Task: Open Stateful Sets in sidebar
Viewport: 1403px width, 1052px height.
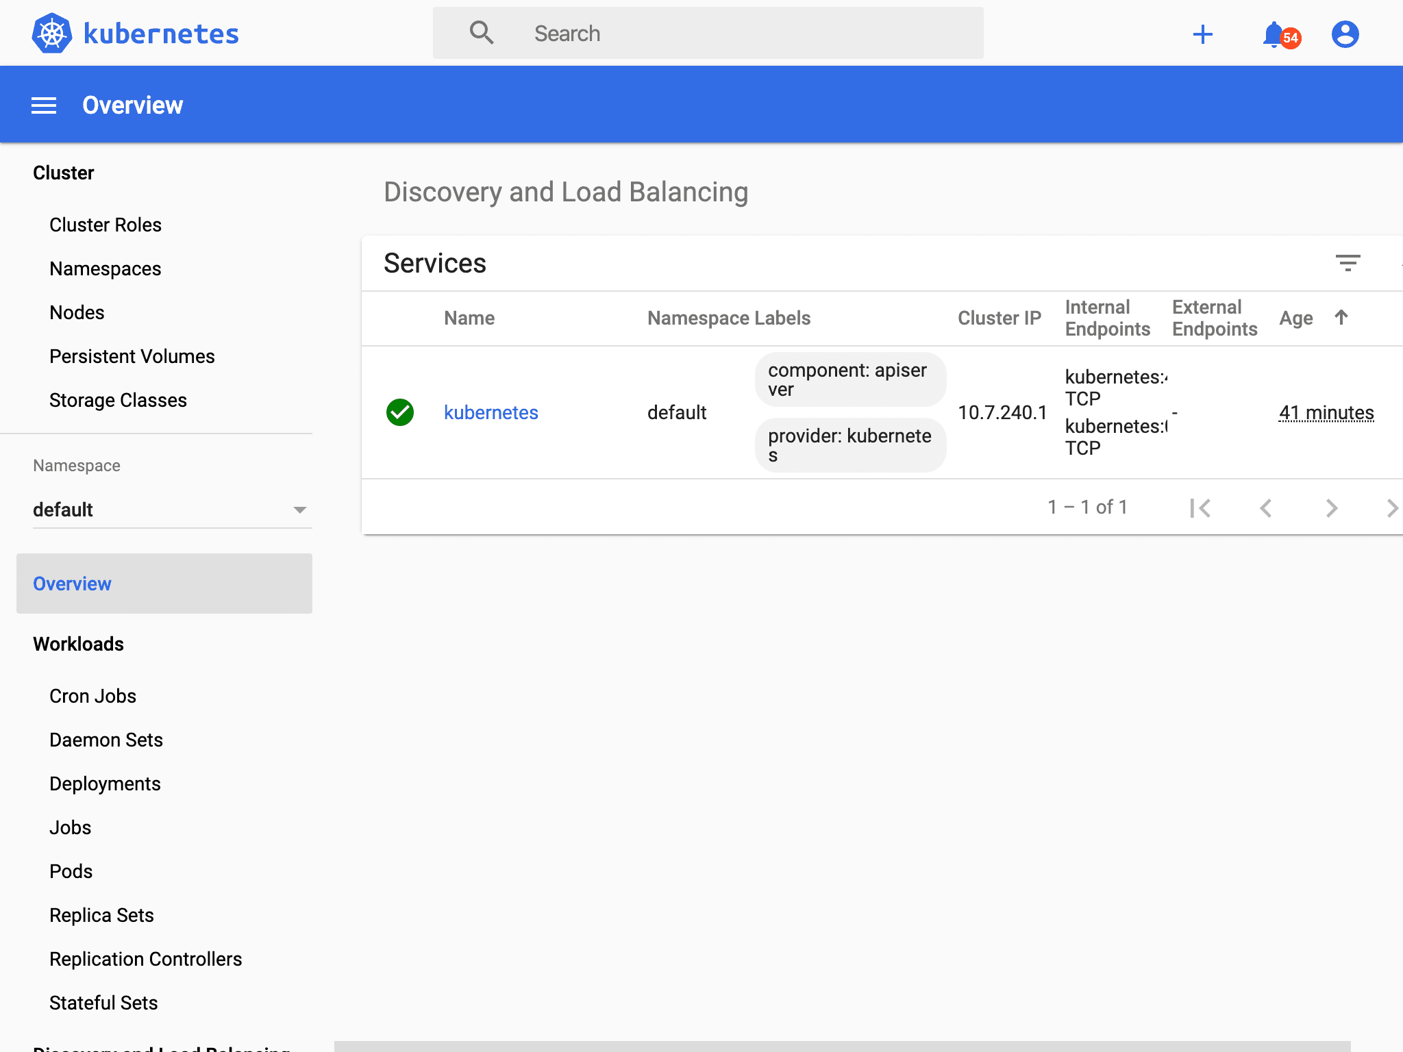Action: coord(103,1003)
